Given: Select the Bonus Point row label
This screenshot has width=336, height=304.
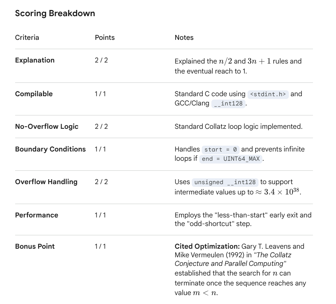Looking at the screenshot, I should click(x=35, y=246).
